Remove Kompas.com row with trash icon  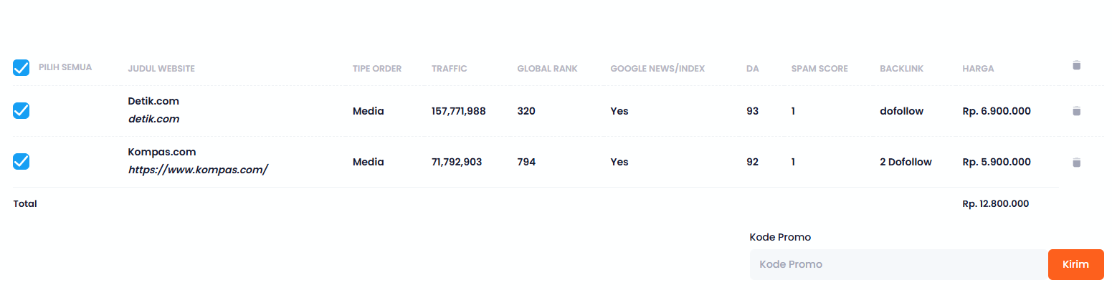pos(1075,163)
